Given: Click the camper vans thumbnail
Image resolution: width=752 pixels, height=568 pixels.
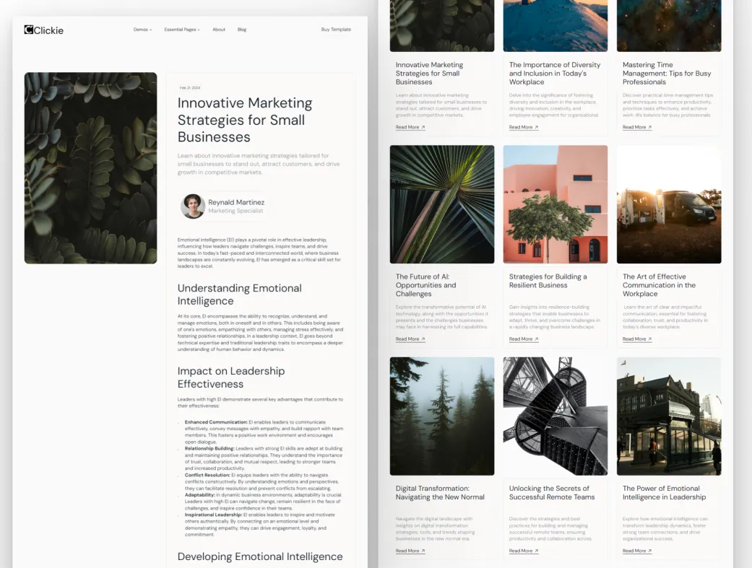Looking at the screenshot, I should 669,204.
